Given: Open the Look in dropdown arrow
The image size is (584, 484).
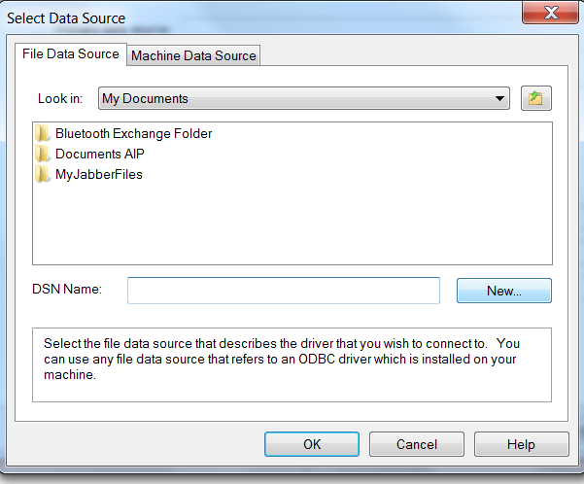Looking at the screenshot, I should pos(499,99).
